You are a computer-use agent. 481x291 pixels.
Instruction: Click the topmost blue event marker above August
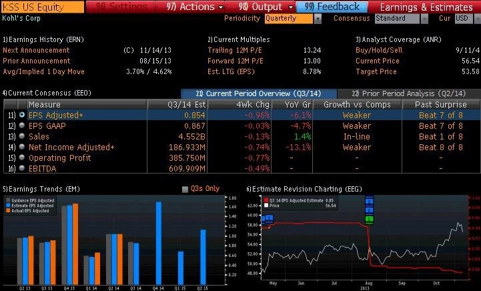(370, 202)
